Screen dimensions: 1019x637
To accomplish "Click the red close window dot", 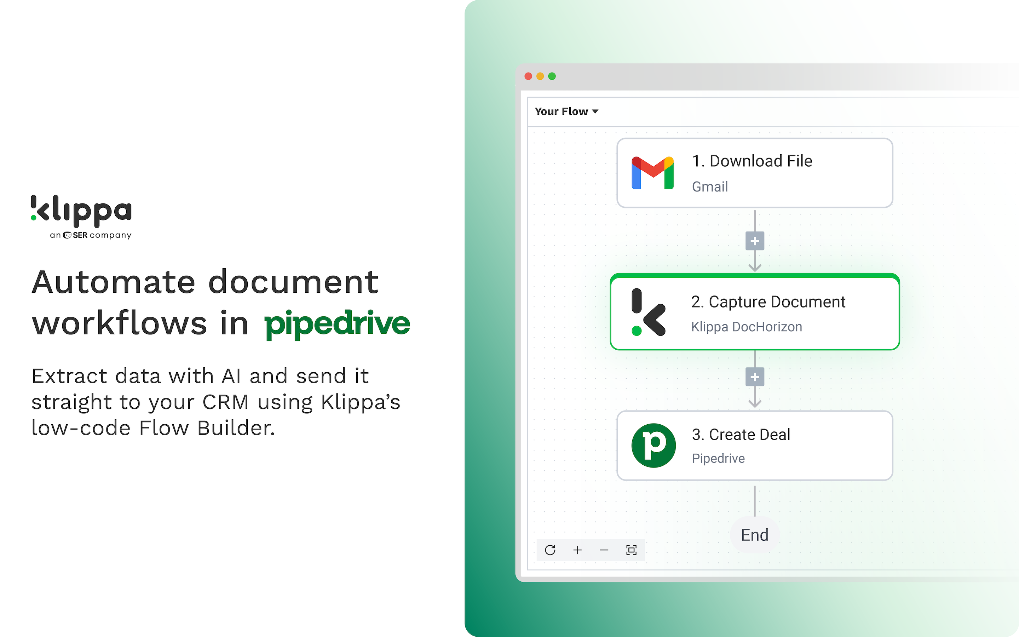I will tap(528, 76).
